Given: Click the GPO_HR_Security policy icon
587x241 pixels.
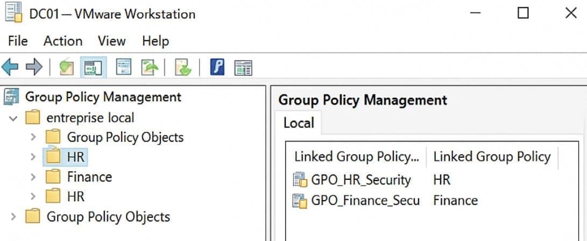Looking at the screenshot, I should [299, 180].
